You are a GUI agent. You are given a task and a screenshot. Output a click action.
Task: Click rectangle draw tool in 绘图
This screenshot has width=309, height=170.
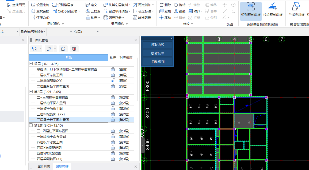point(233,11)
